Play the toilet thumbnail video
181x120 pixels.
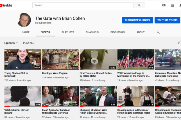point(98,60)
